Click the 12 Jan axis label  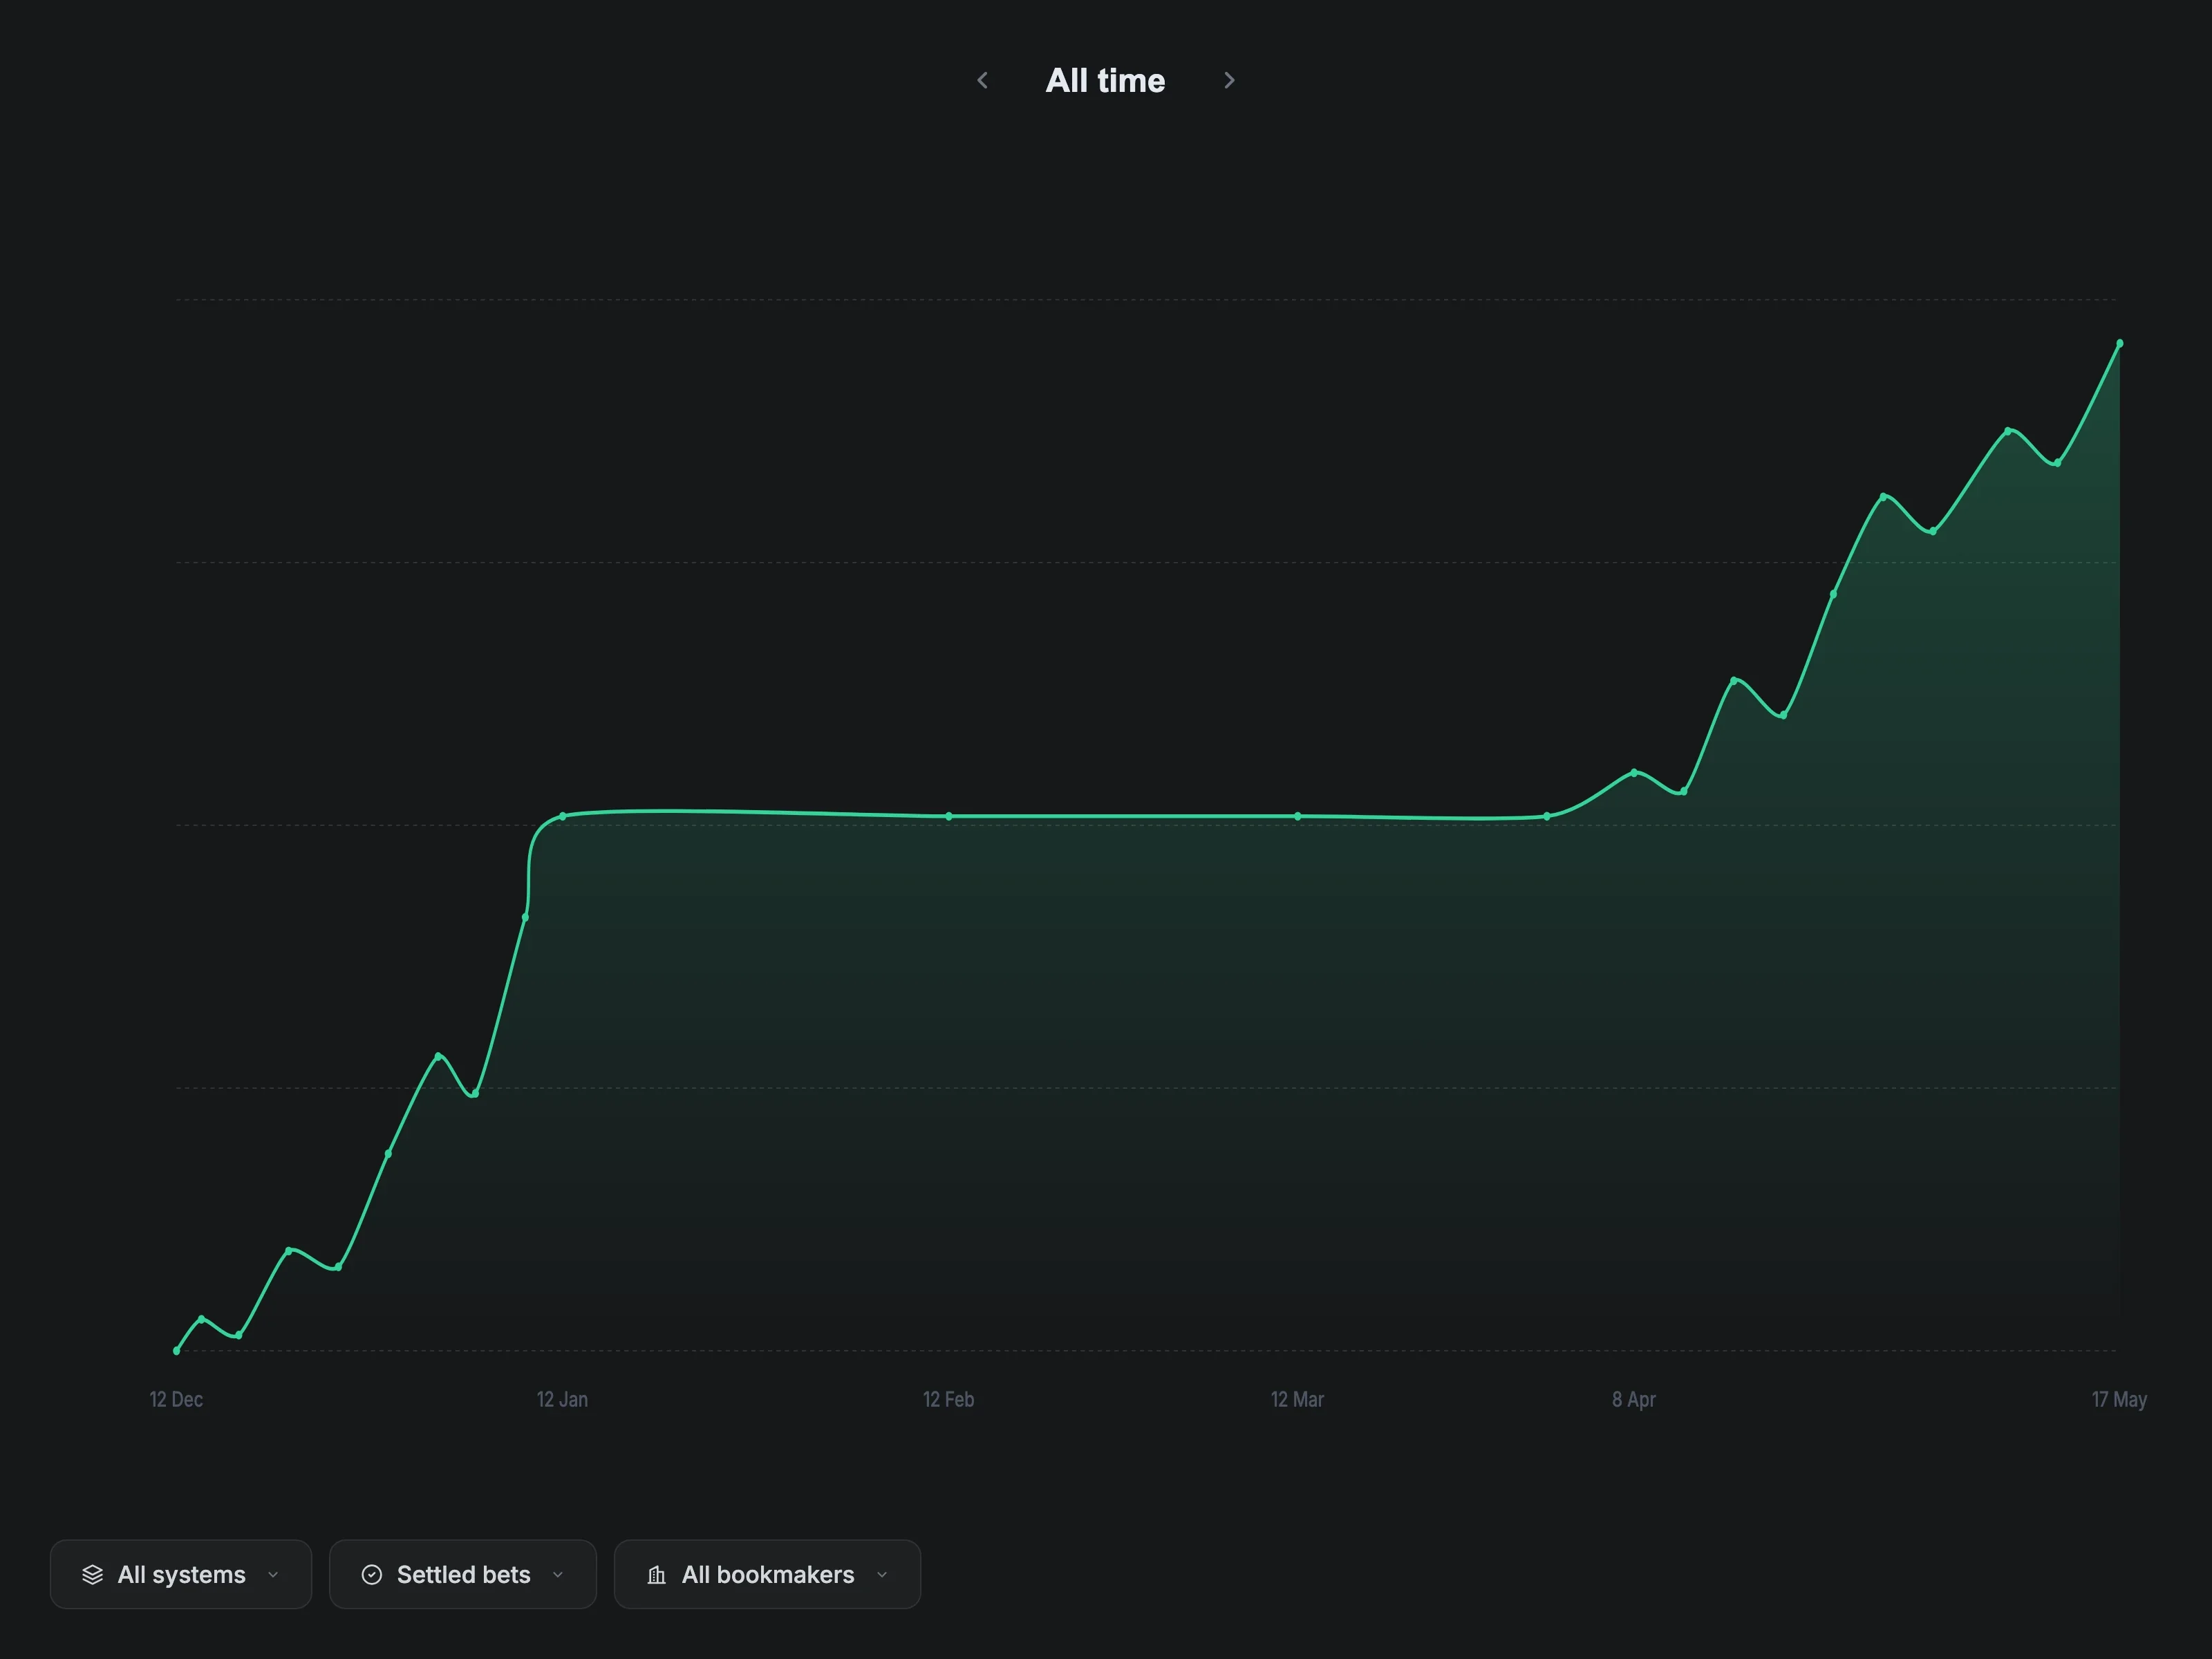562,1399
